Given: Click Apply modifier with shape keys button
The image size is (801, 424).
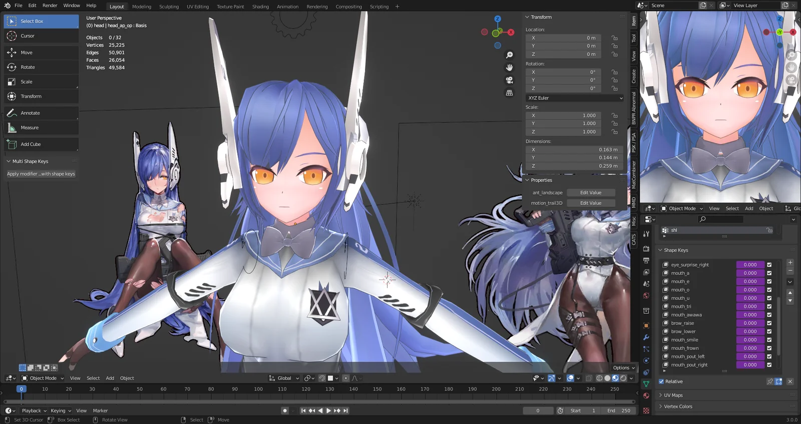Looking at the screenshot, I should [41, 174].
